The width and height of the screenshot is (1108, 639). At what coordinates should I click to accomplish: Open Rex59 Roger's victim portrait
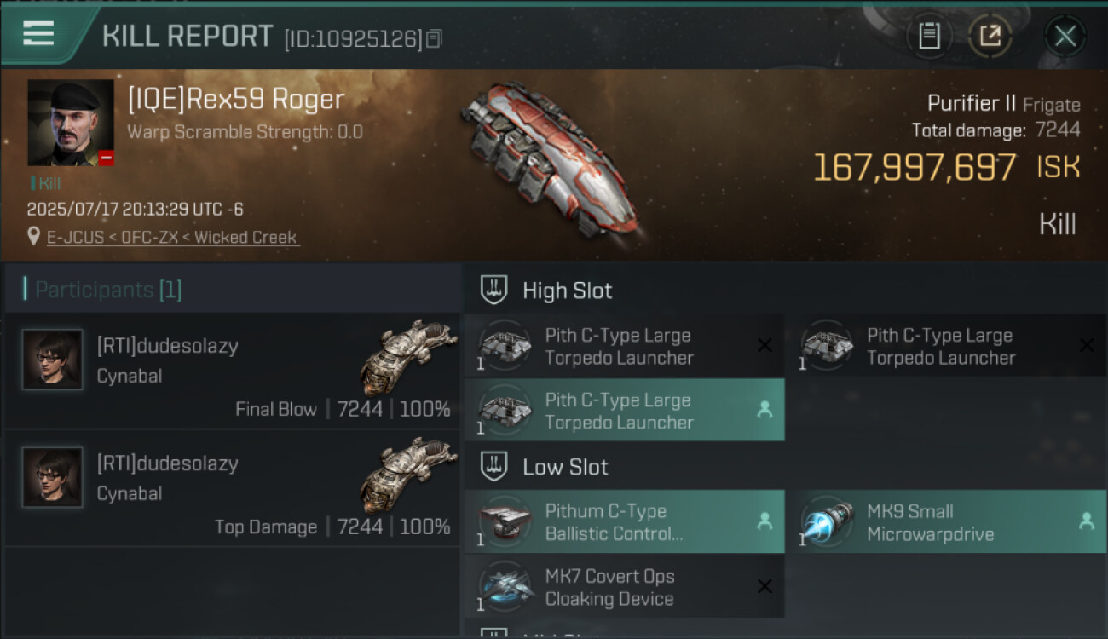[71, 123]
